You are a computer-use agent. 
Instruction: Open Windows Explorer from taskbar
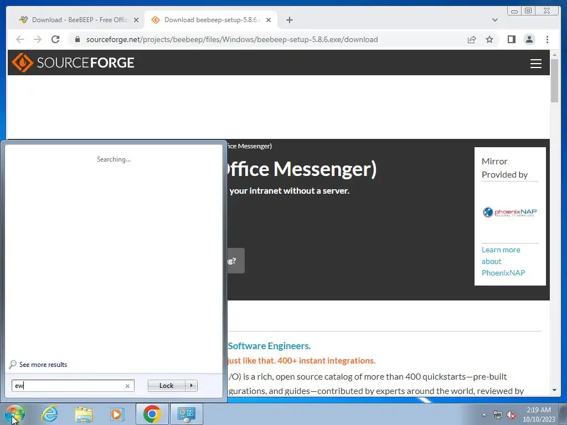click(x=84, y=414)
